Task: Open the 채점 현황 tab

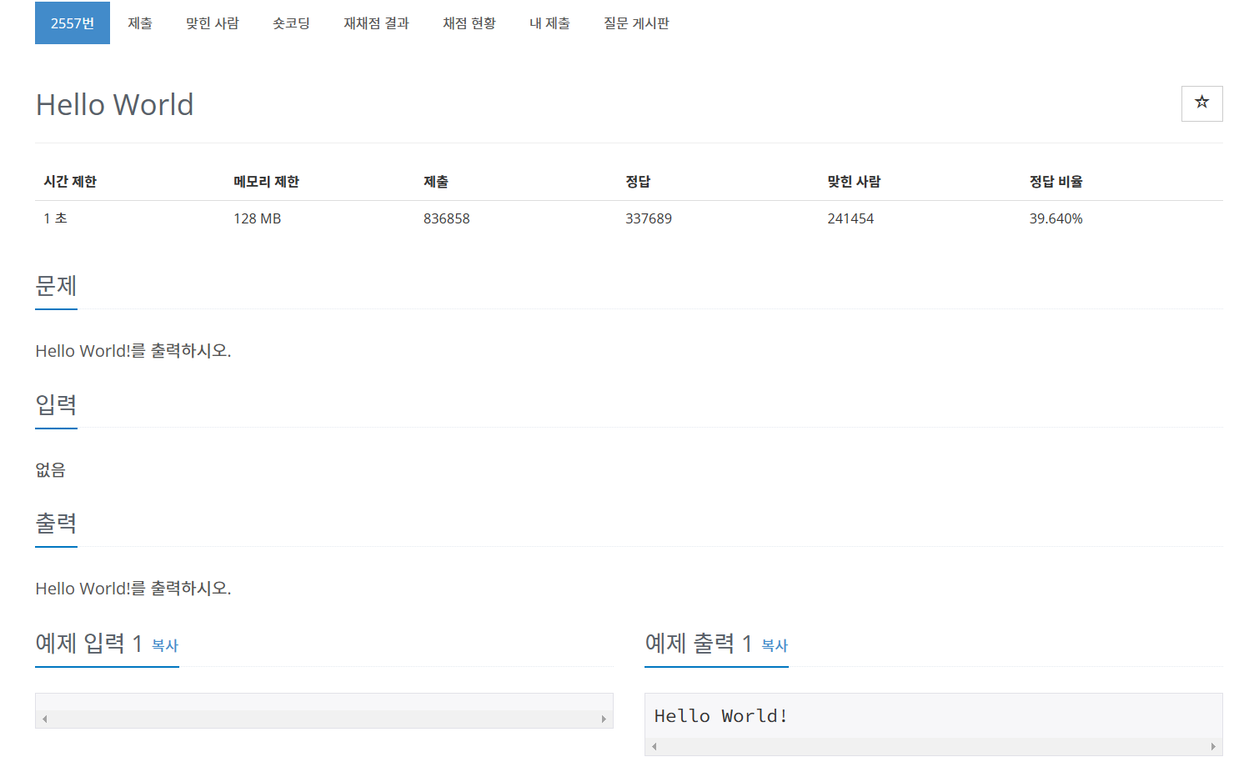Action: pos(469,23)
